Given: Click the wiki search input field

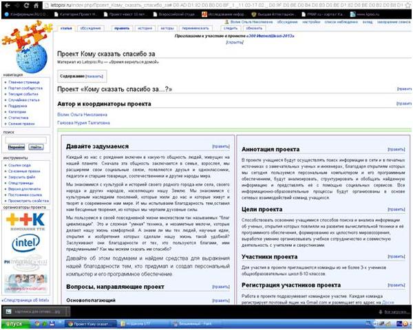Looking at the screenshot, I should click(26, 140).
